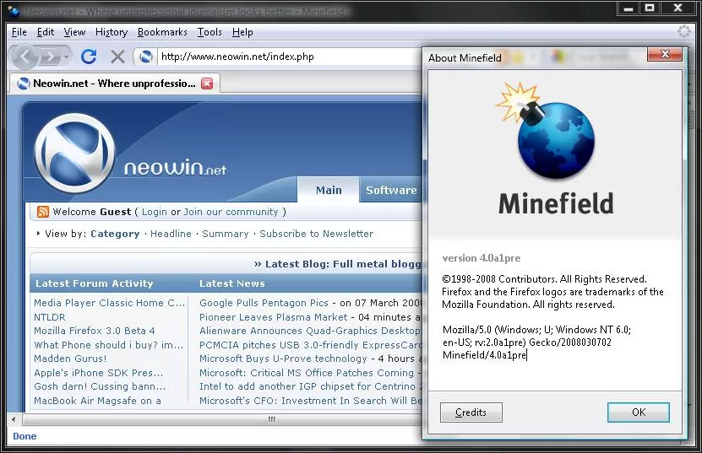The height and width of the screenshot is (453, 702).
Task: Go forward with the Forward arrow button
Action: 50,57
